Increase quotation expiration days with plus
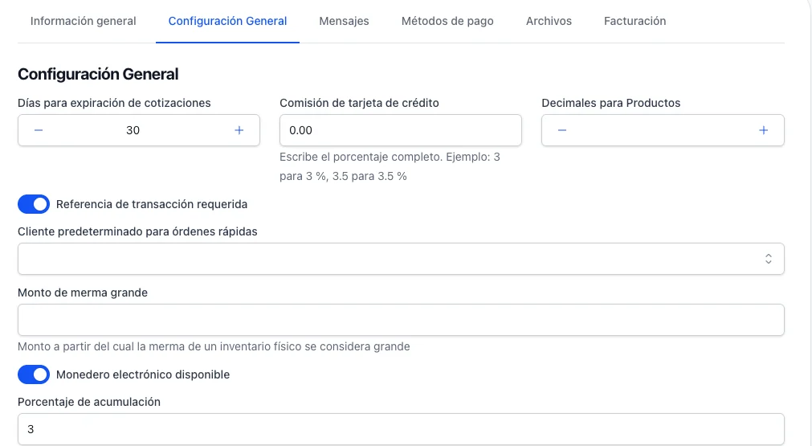This screenshot has width=812, height=446. 239,130
